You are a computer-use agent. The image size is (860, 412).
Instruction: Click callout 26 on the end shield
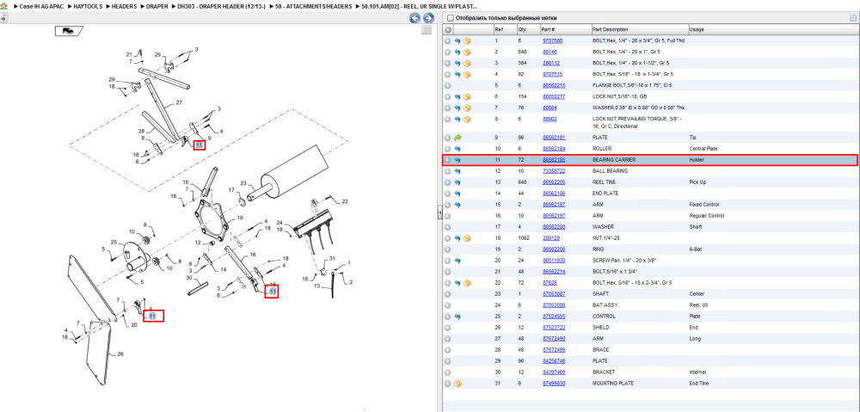point(120,354)
